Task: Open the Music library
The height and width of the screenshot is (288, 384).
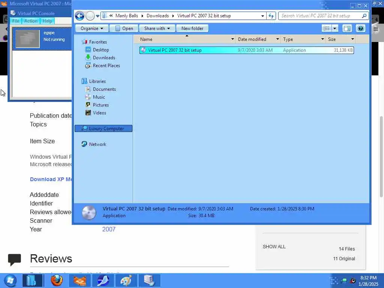Action: pos(99,97)
